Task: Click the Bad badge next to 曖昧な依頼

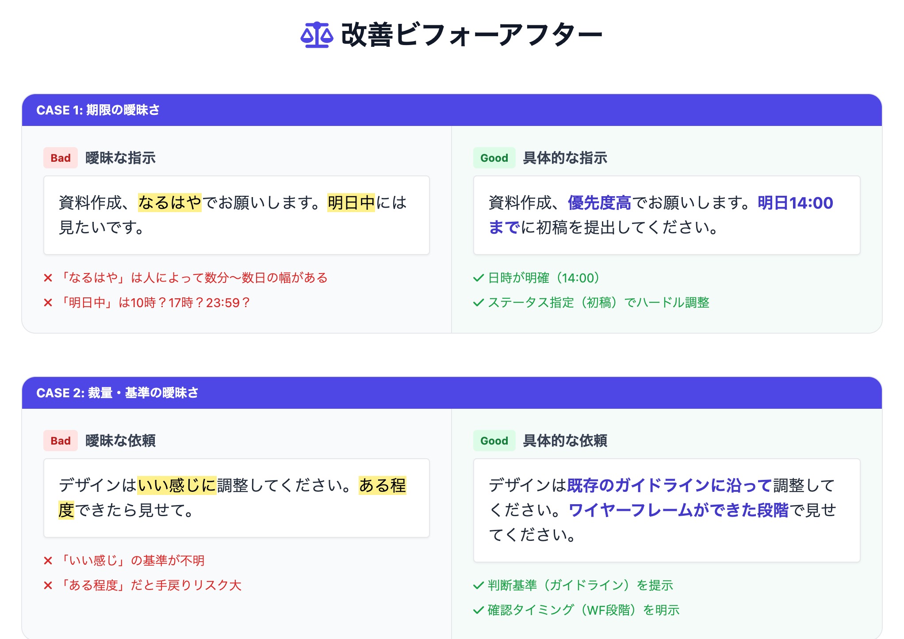Action: 61,441
